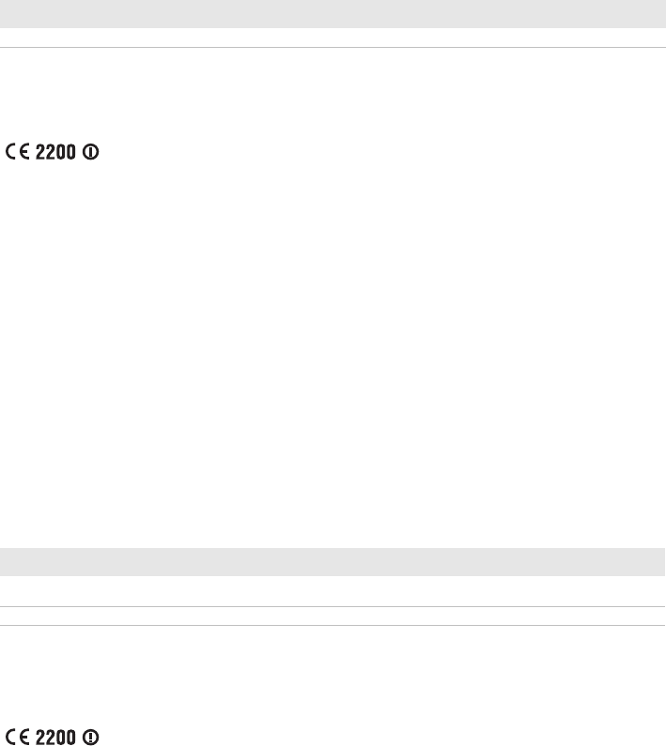Select the first 2200 notified body number
666x746 pixels.
[55, 152]
